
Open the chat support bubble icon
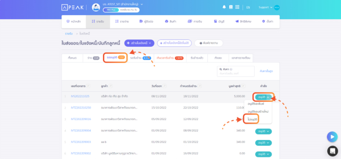(x=333, y=151)
